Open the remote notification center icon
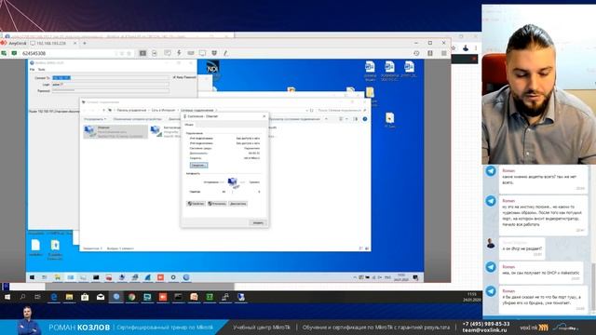The image size is (596, 335). click(x=415, y=277)
